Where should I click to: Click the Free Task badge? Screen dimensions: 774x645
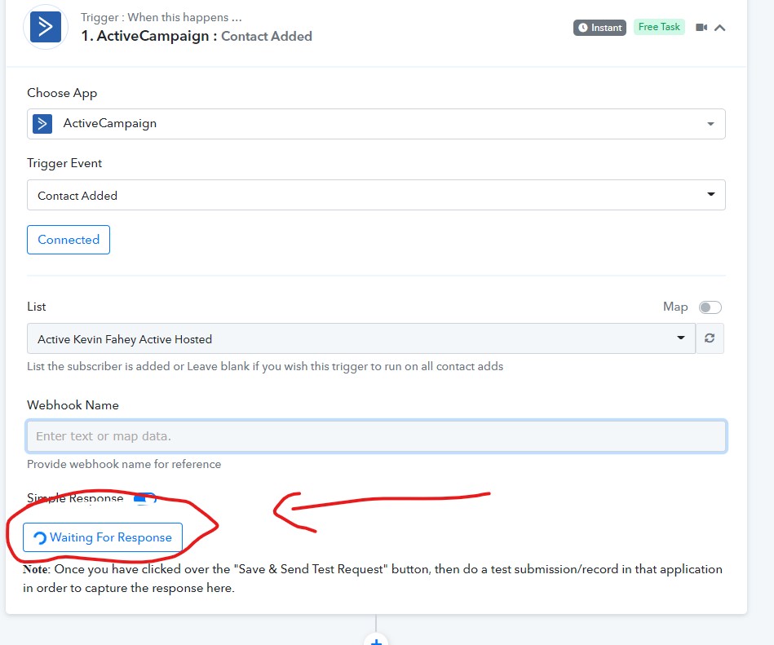point(659,27)
